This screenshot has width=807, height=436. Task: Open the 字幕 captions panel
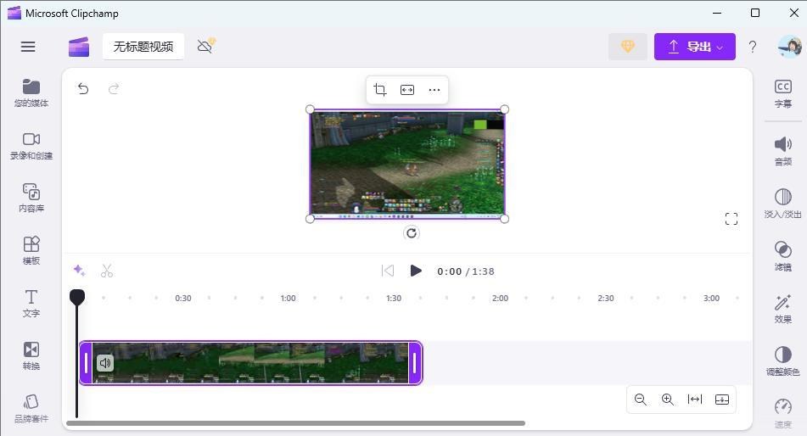pyautogui.click(x=782, y=93)
